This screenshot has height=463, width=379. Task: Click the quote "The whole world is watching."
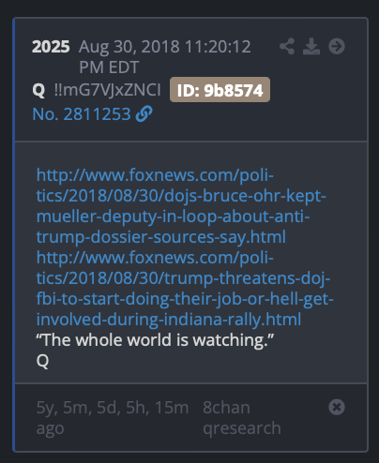point(155,340)
